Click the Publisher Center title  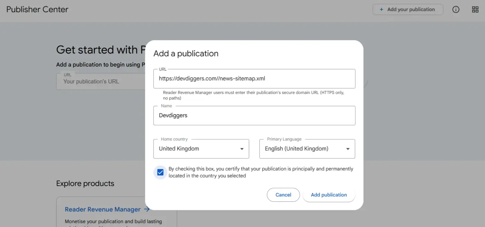37,9
